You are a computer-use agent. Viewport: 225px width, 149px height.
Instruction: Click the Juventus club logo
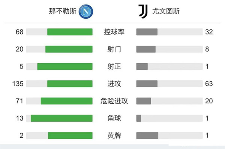pyautogui.click(x=143, y=12)
